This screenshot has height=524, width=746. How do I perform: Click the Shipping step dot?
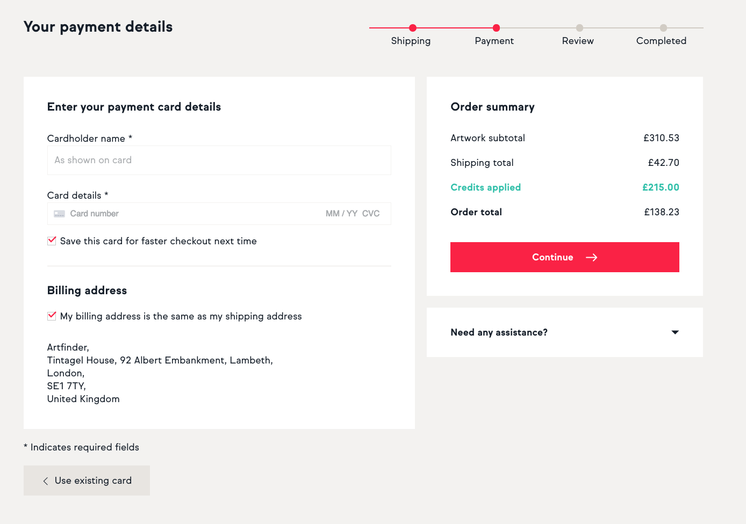point(413,28)
